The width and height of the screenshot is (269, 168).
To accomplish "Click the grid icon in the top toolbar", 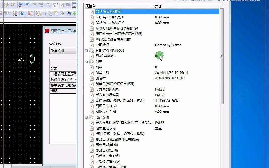I will [68, 4].
